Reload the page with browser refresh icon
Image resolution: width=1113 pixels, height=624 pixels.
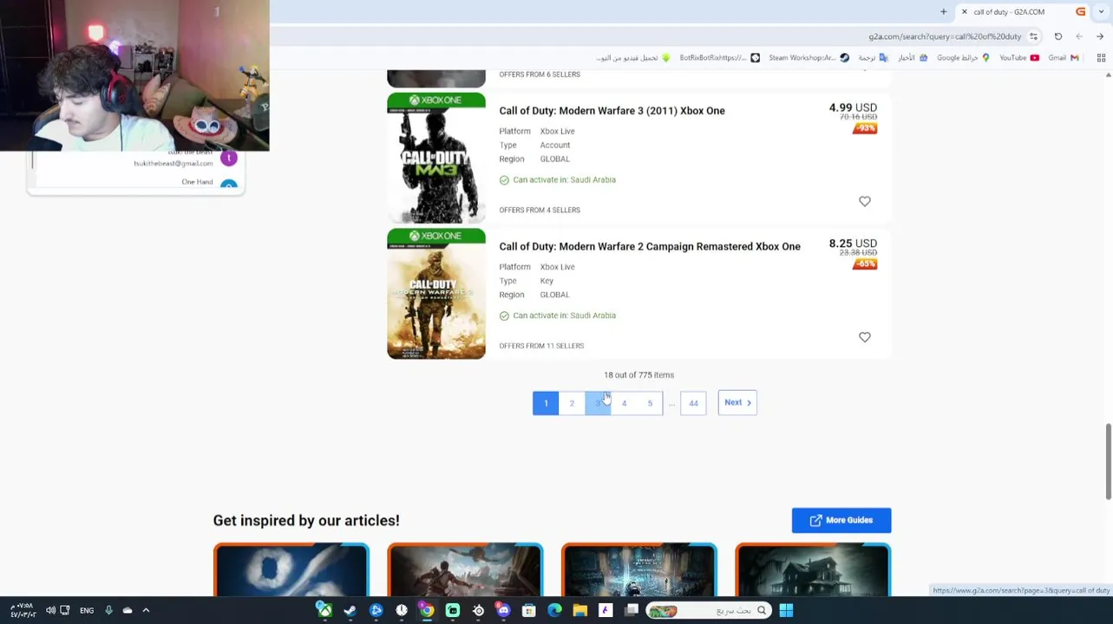(x=1058, y=36)
